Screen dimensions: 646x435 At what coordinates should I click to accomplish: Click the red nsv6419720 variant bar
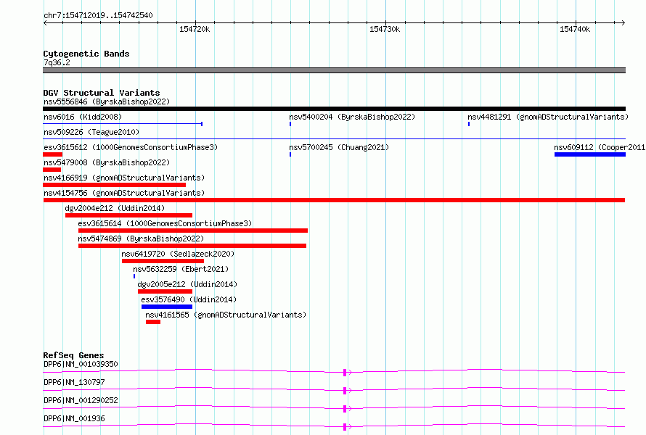[x=163, y=261]
